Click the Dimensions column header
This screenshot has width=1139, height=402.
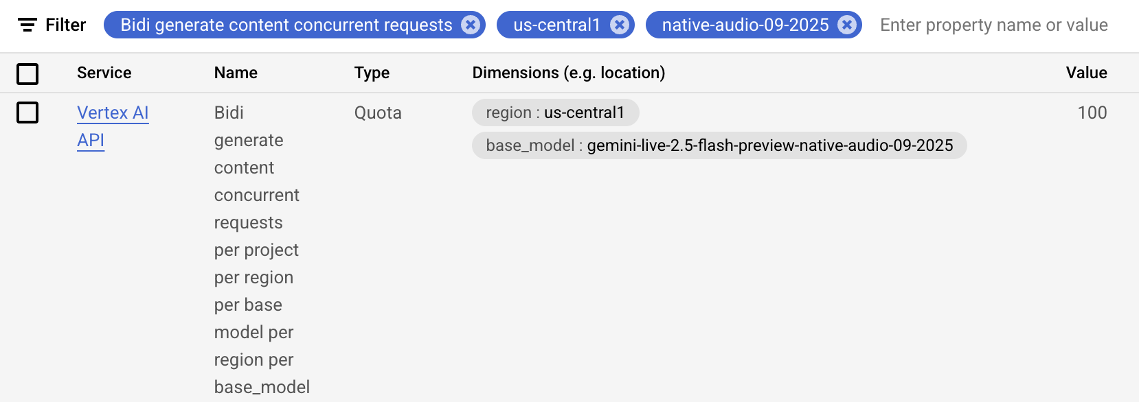[x=569, y=73]
